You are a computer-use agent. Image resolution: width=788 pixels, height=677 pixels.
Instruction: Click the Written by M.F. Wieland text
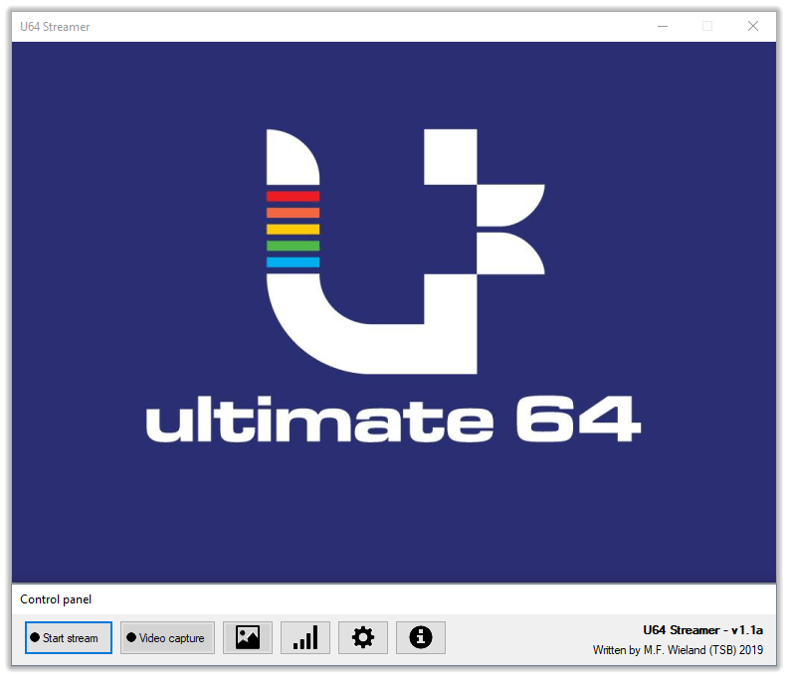678,650
